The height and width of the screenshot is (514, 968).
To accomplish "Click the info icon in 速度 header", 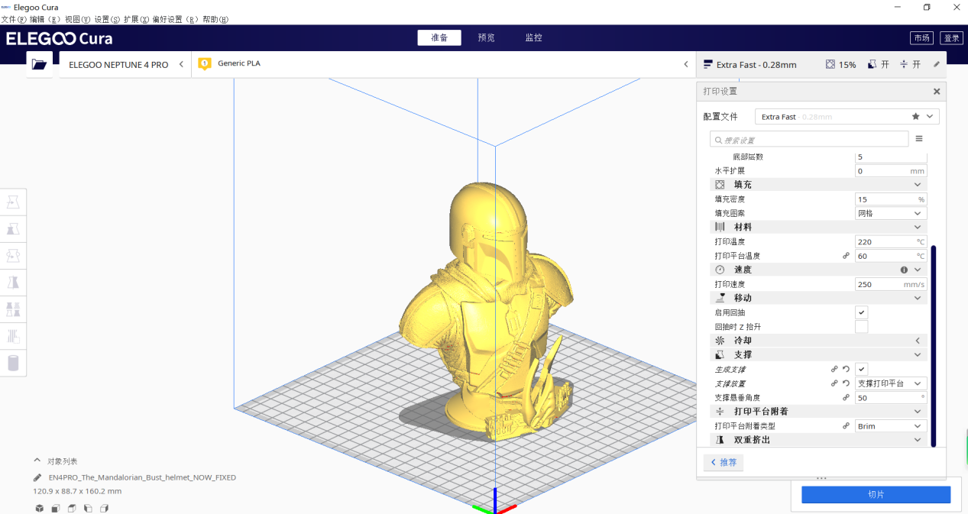I will (904, 270).
